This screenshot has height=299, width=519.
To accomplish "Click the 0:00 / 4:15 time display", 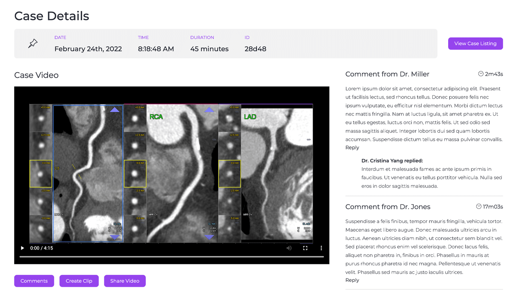I will (x=42, y=248).
